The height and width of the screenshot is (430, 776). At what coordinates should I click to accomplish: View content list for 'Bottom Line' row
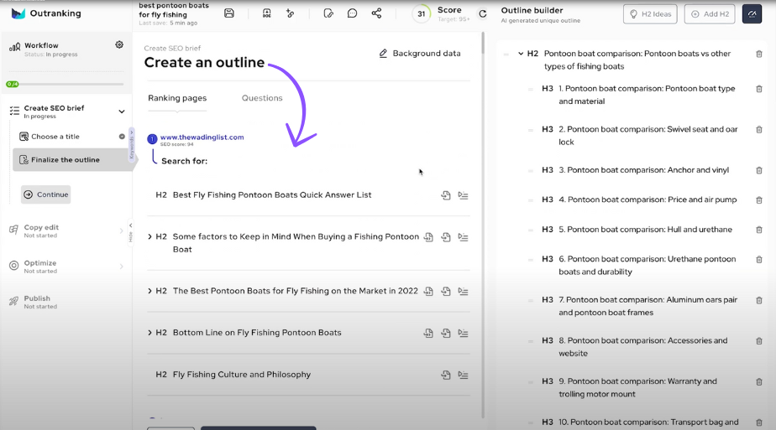click(x=463, y=334)
